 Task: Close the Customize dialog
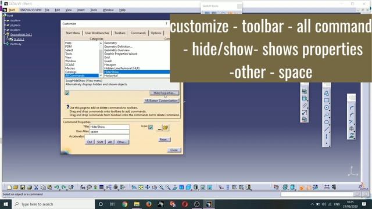coord(174,150)
